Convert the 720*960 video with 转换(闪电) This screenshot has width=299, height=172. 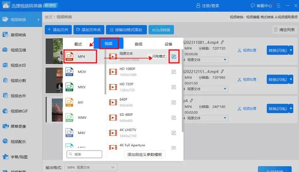(278, 79)
